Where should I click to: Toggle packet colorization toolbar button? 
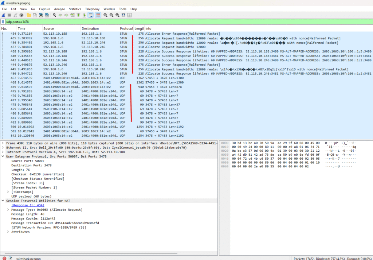point(98,15)
